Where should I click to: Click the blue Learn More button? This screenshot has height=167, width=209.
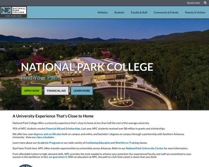[x=82, y=91]
